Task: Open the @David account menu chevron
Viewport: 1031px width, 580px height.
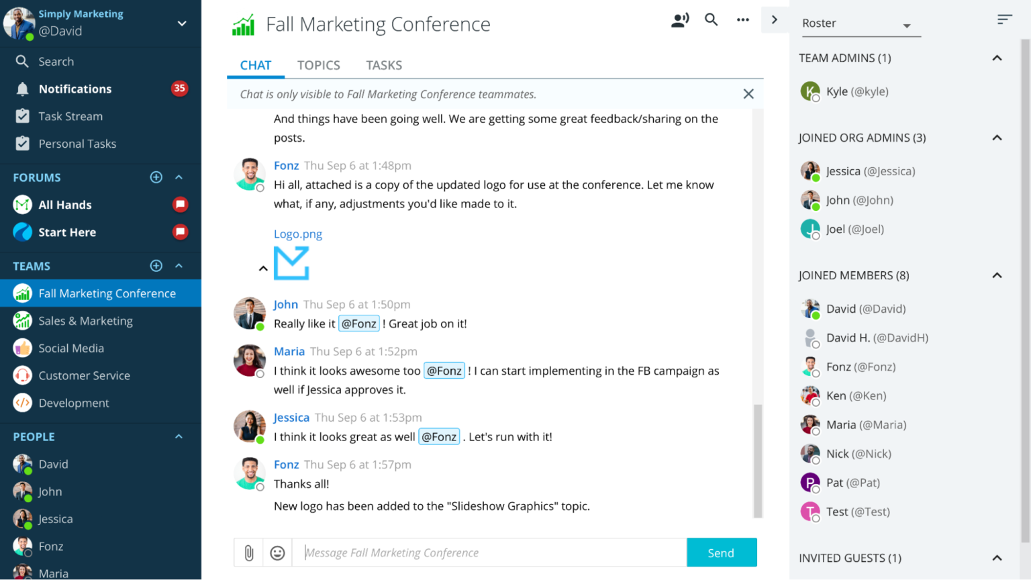Action: pyautogui.click(x=181, y=22)
